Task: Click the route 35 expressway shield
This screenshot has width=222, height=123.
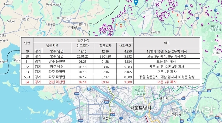Action: tap(182, 121)
